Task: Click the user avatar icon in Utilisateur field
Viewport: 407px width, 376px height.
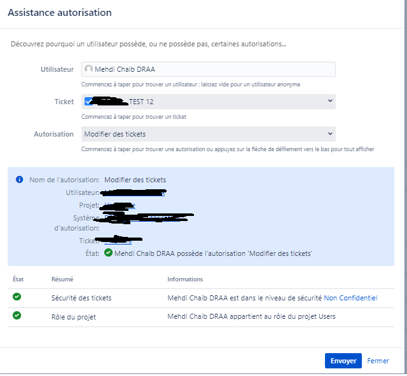Action: [88, 69]
